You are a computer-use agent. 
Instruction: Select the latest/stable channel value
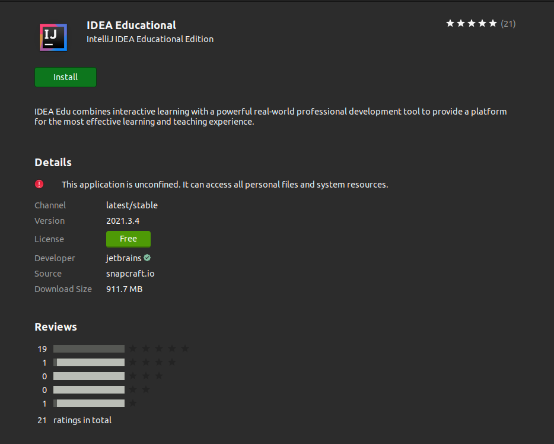point(132,205)
